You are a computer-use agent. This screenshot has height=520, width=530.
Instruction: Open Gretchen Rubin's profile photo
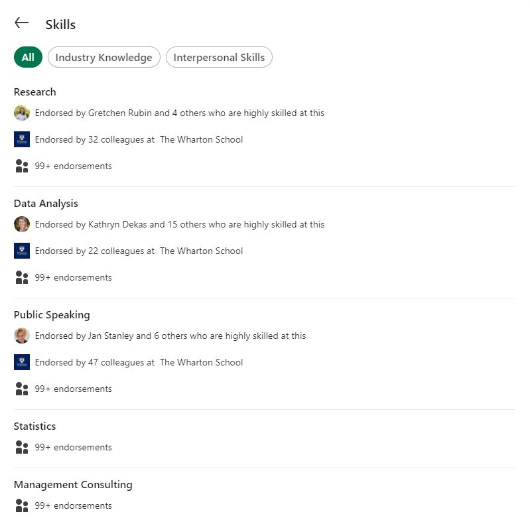(22, 113)
